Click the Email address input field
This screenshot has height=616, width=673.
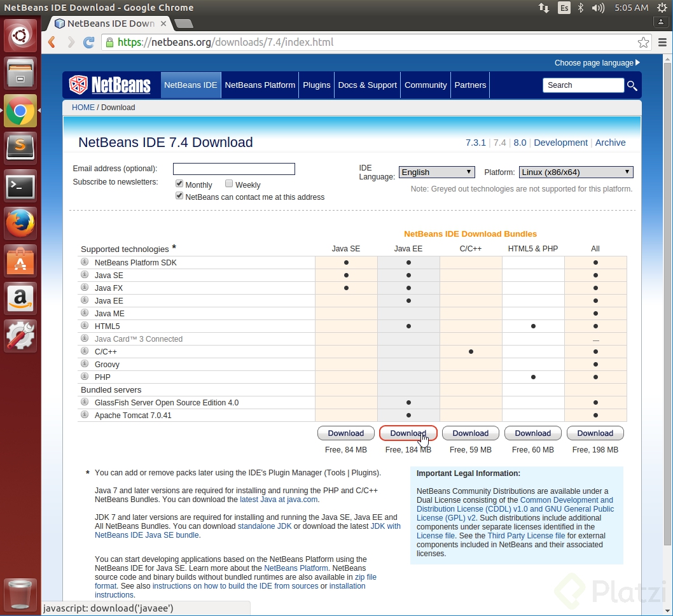[x=234, y=169]
